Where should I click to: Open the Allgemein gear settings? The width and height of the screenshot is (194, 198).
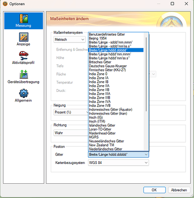[23, 95]
